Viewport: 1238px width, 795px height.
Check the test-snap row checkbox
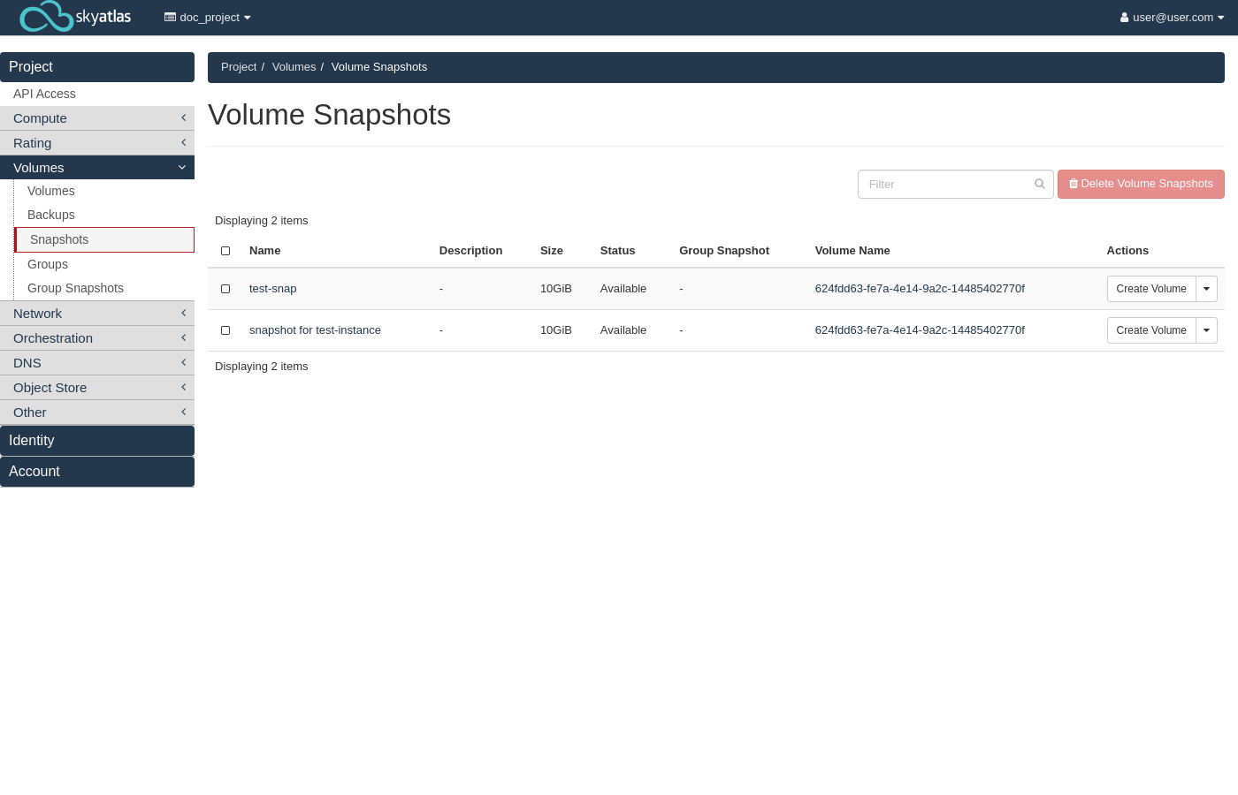[x=225, y=289]
